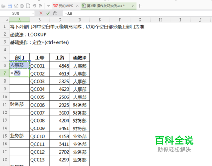The height and width of the screenshot is (166, 212).
Task: Select column H header
Action: (160, 20)
